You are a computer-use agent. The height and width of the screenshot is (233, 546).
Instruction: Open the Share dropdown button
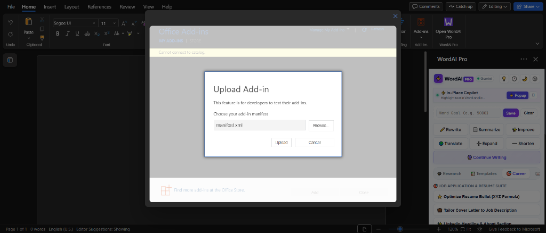(x=528, y=6)
